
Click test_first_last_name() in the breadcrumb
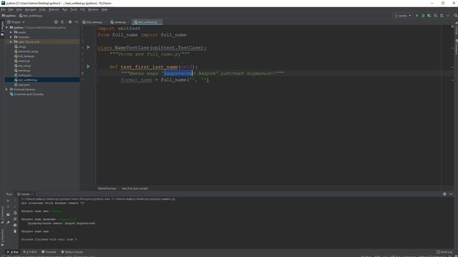tap(135, 188)
